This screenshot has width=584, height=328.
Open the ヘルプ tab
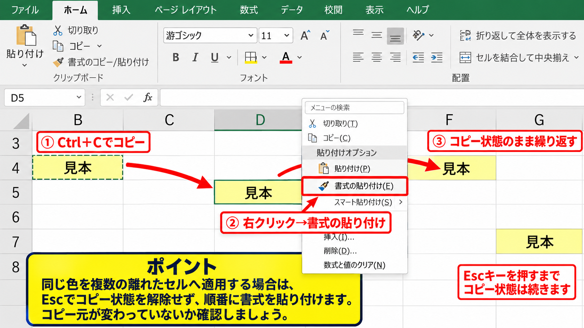coord(417,10)
